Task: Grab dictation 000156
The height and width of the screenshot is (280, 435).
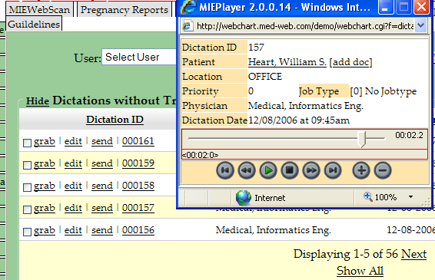Action: (x=45, y=230)
